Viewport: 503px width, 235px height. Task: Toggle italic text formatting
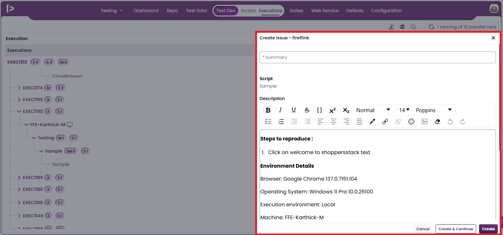pyautogui.click(x=280, y=110)
